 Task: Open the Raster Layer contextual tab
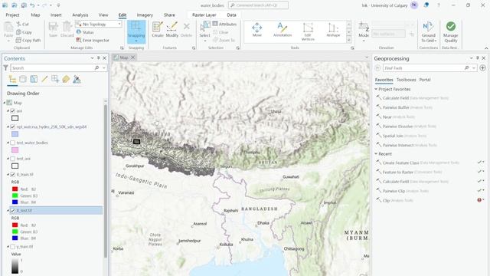pos(204,15)
